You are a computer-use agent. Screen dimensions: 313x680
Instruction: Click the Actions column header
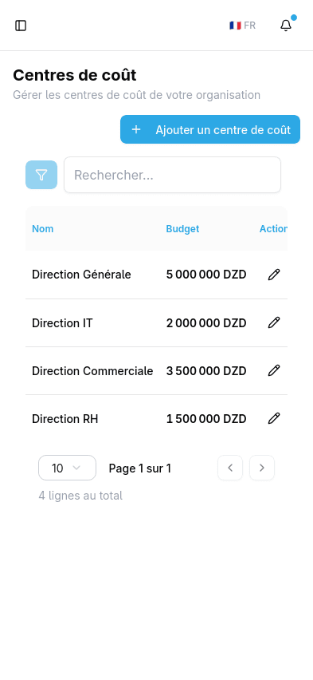pyautogui.click(x=273, y=228)
